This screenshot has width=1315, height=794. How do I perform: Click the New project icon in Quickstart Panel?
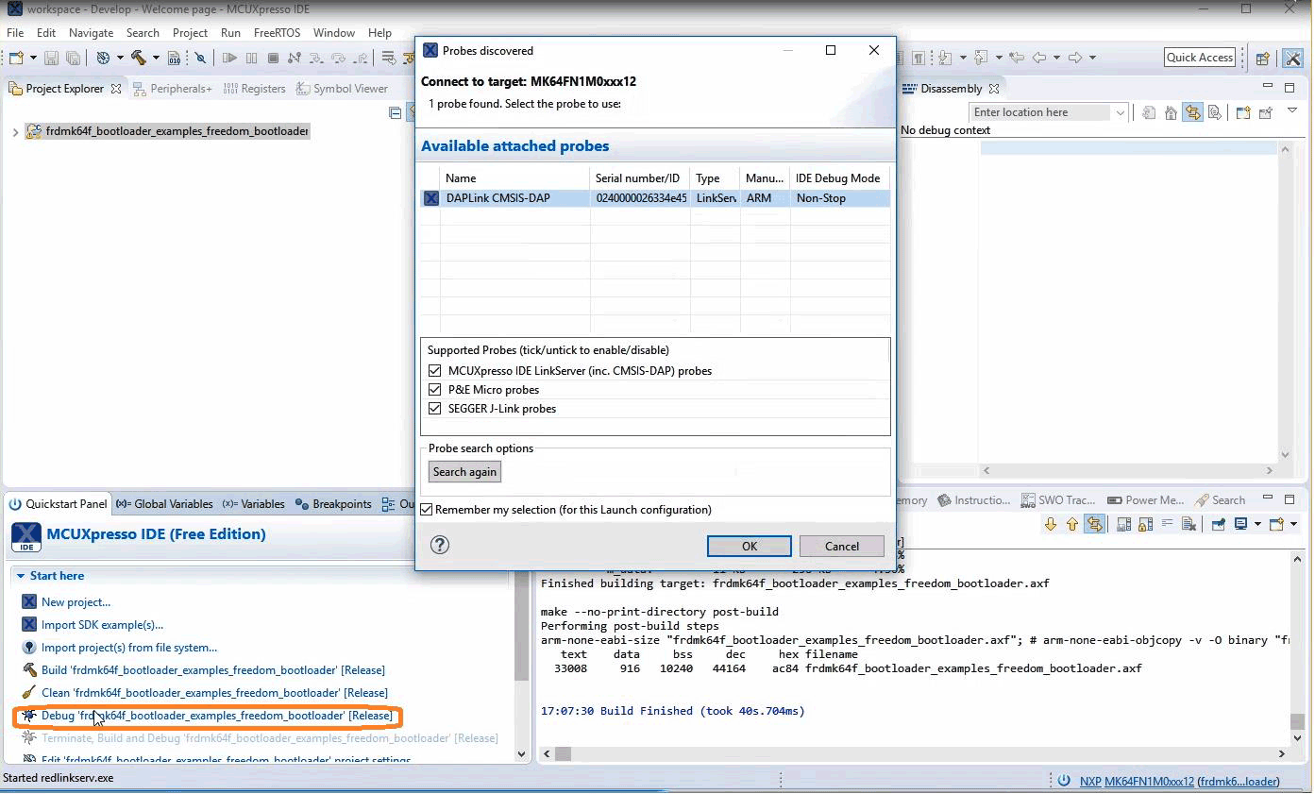coord(29,601)
